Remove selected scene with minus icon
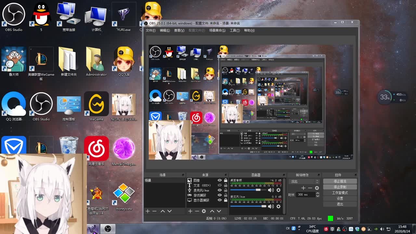Image resolution: width=416 pixels, height=234 pixels. click(154, 211)
